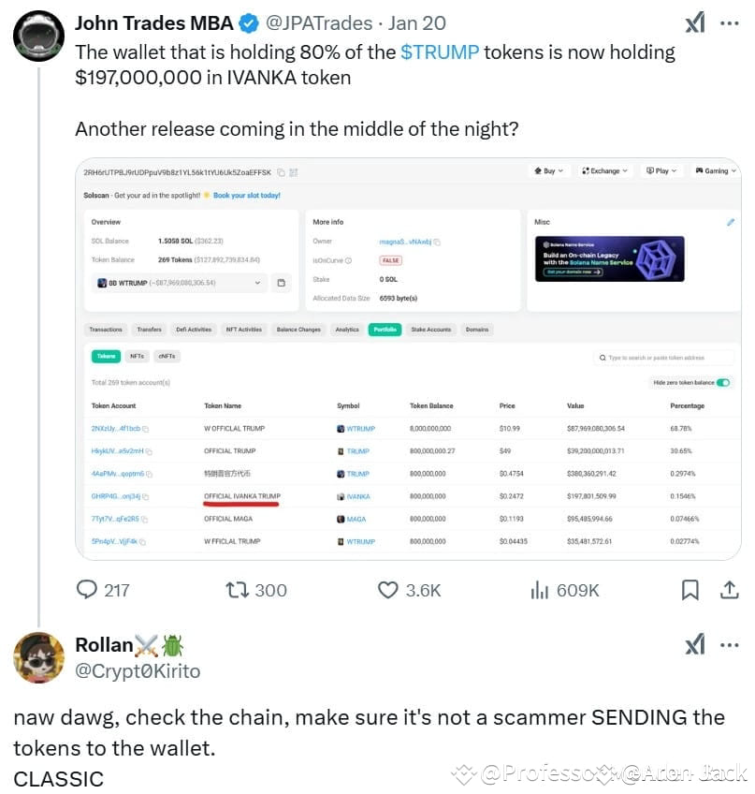Copy token account 2NXzUy...4f1bcb
Viewport: 755px width, 794px height.
pyautogui.click(x=147, y=426)
